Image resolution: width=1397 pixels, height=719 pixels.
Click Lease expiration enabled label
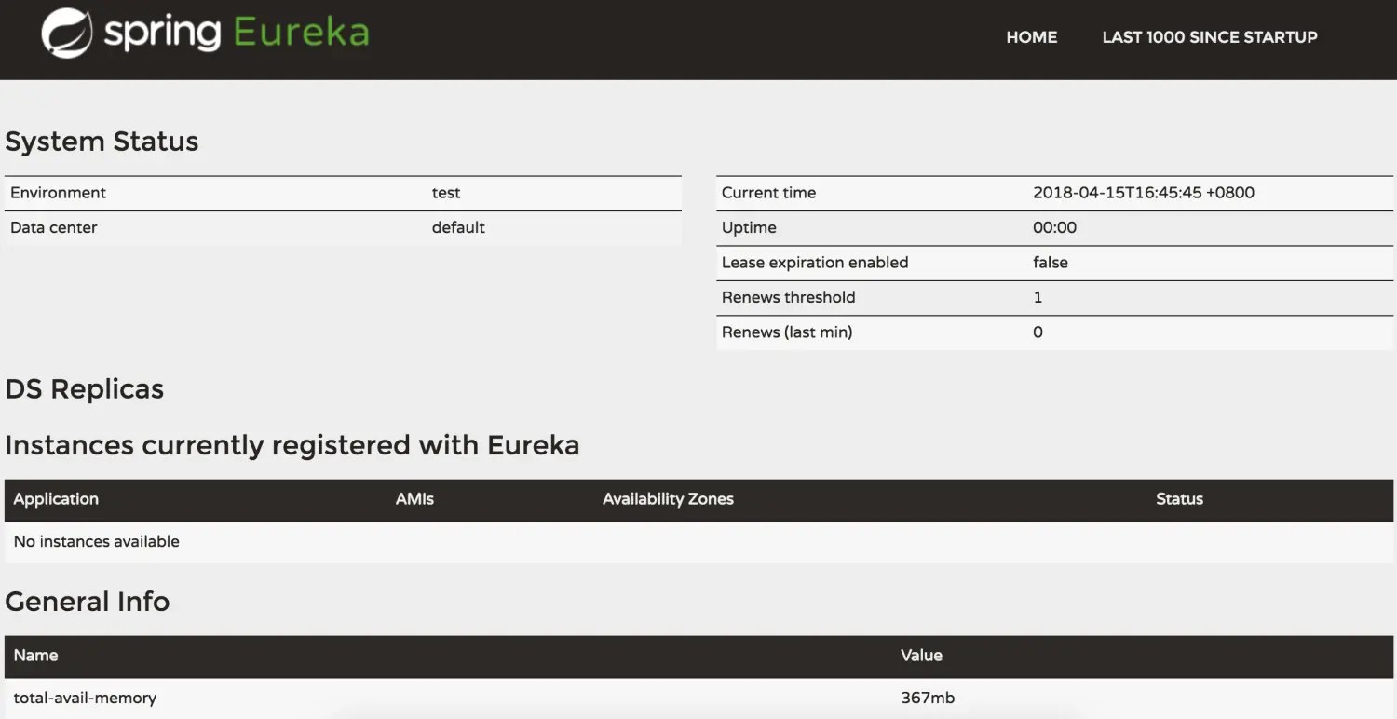pyautogui.click(x=815, y=263)
